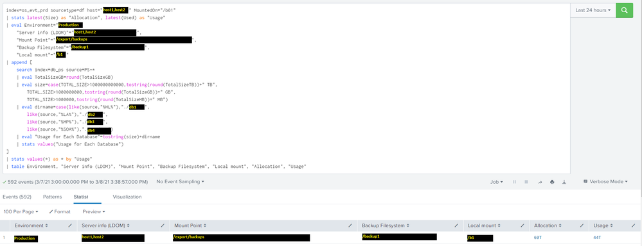Open the Preview dropdown
The image size is (642, 246).
pos(94,212)
